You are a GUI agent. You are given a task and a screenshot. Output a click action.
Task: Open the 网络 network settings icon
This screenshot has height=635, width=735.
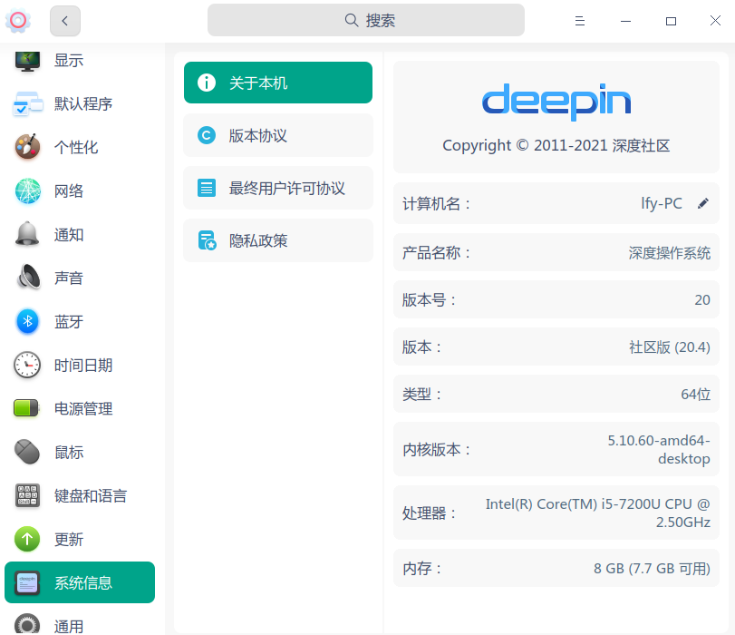tap(26, 190)
